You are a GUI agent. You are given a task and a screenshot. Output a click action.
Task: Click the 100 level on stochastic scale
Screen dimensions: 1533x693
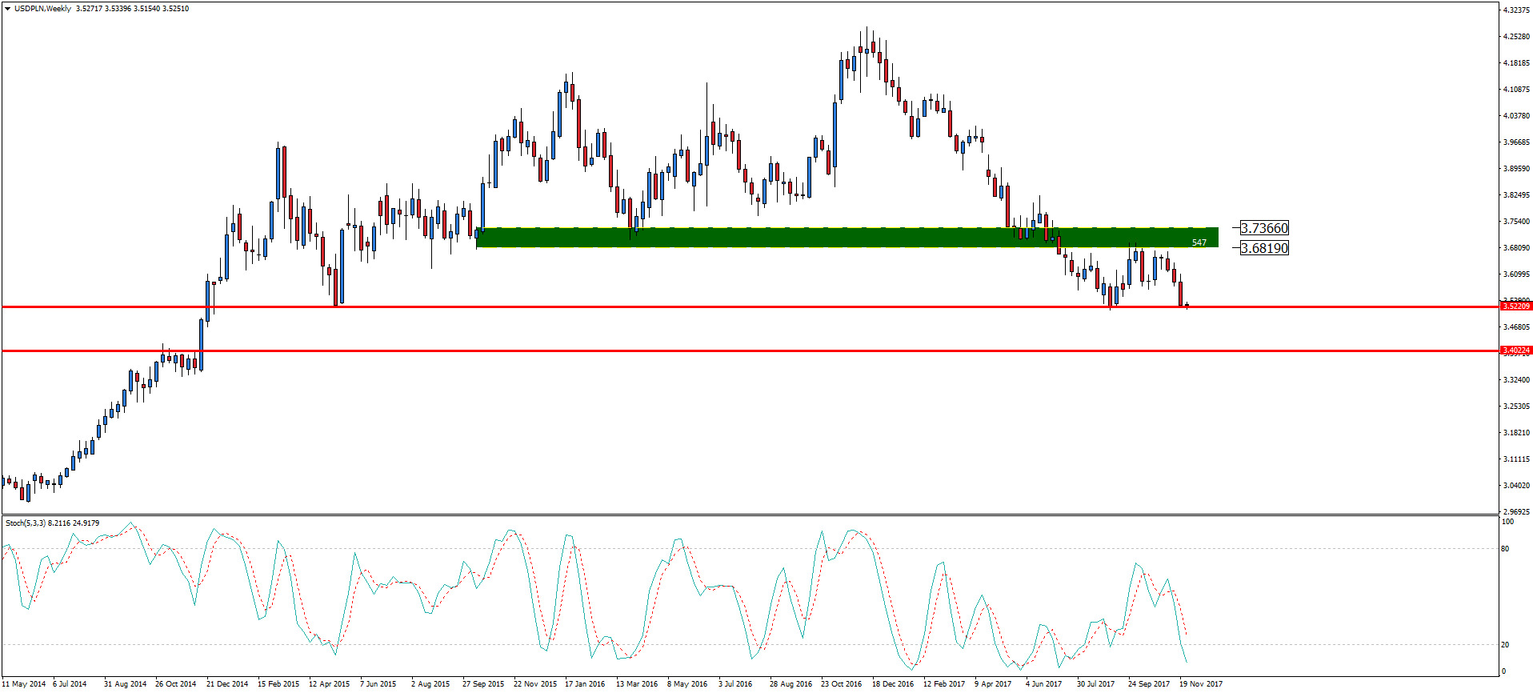[1507, 522]
